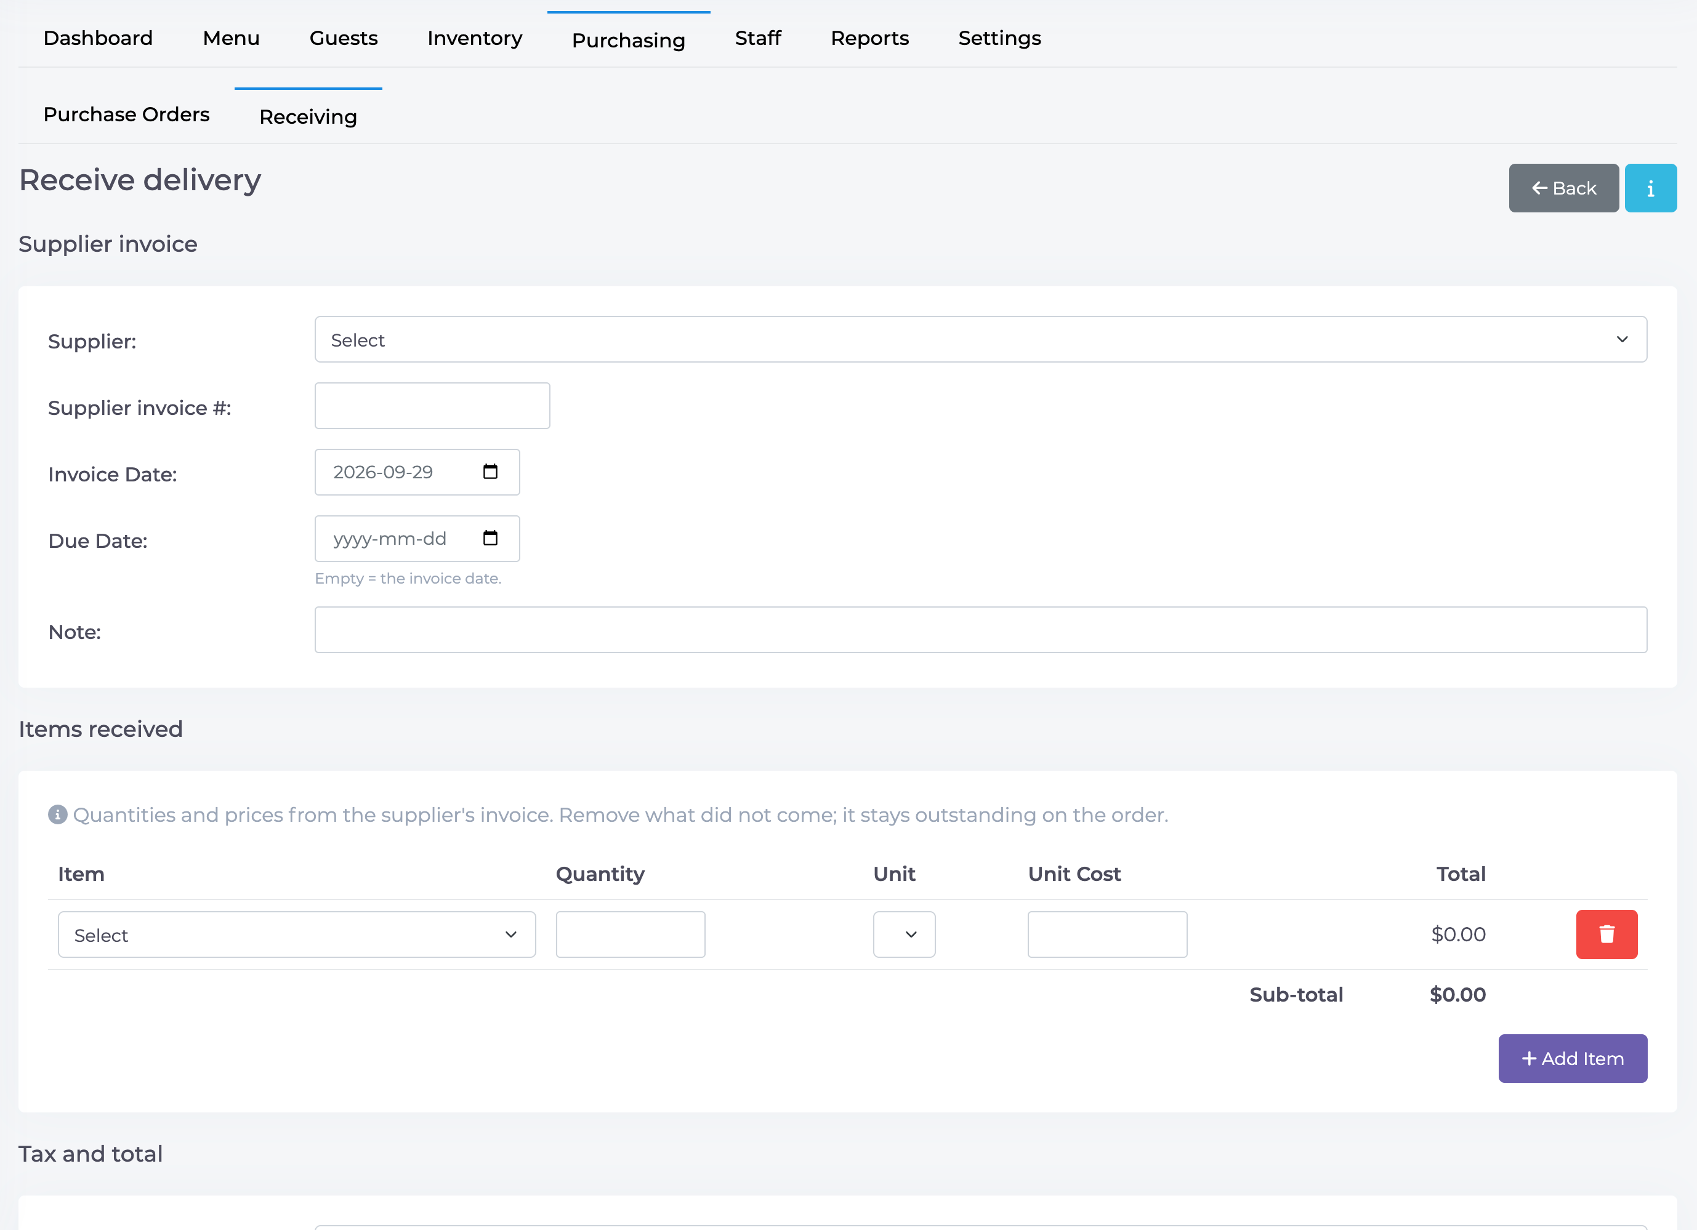This screenshot has height=1230, width=1697.
Task: Switch to the Guests tab
Action: coord(344,38)
